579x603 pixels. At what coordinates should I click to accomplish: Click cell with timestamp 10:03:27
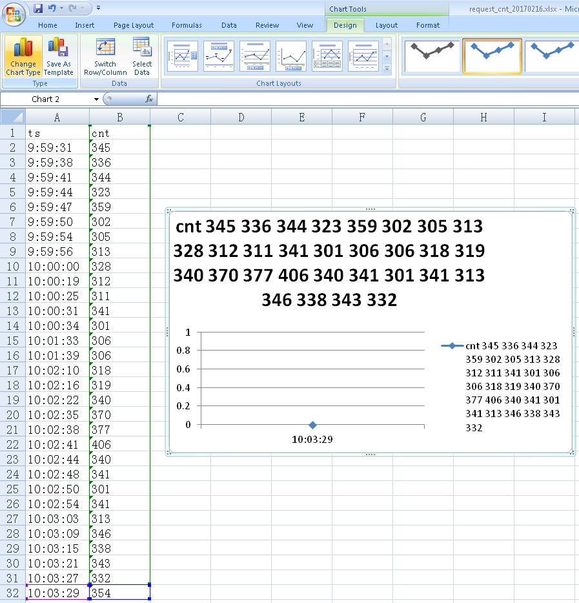coord(57,578)
